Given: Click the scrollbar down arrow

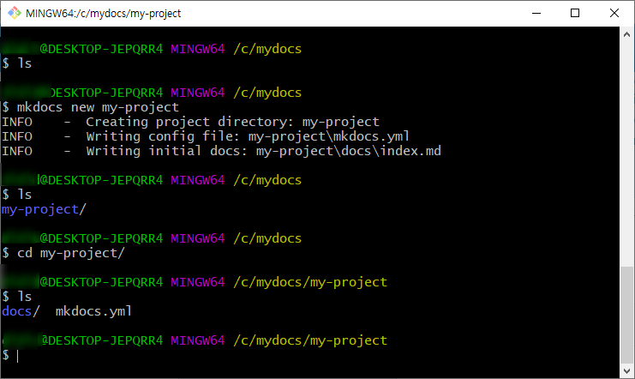Looking at the screenshot, I should pyautogui.click(x=627, y=371).
